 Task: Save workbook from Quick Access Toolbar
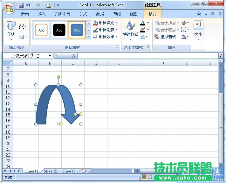pyautogui.click(x=21, y=5)
